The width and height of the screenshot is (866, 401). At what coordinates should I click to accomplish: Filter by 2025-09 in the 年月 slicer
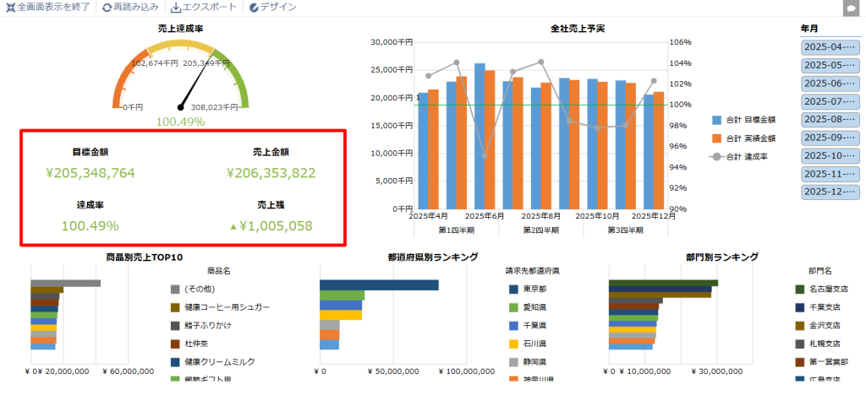[830, 138]
